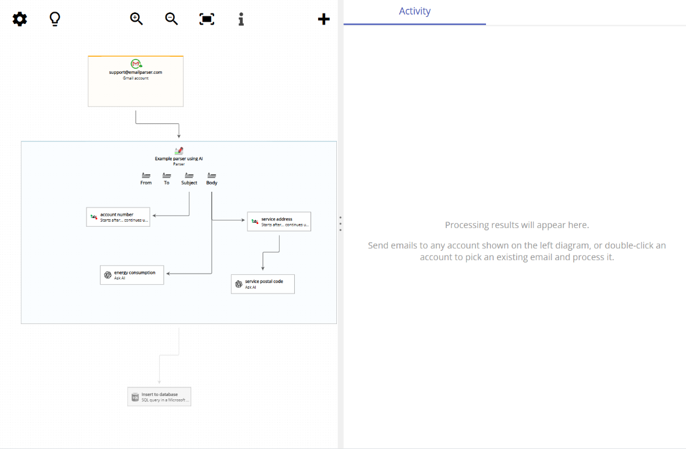Open the service postal code Ask AI node
The image size is (686, 449).
(x=262, y=284)
